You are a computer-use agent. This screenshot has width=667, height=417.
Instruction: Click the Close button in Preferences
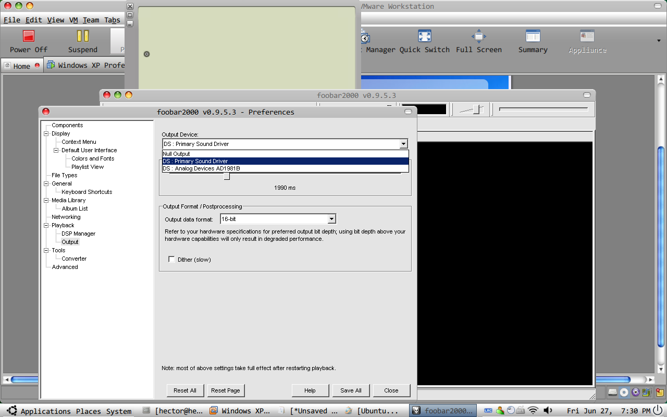tap(391, 390)
